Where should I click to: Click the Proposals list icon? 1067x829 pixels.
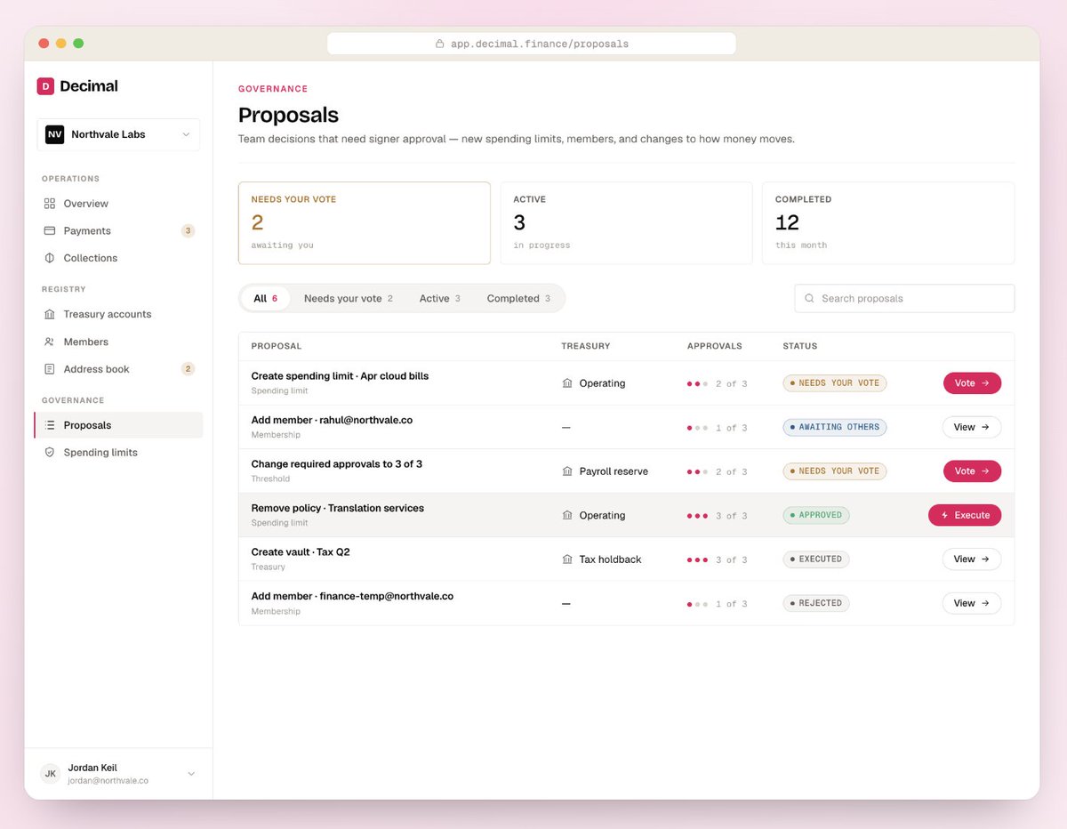point(50,425)
